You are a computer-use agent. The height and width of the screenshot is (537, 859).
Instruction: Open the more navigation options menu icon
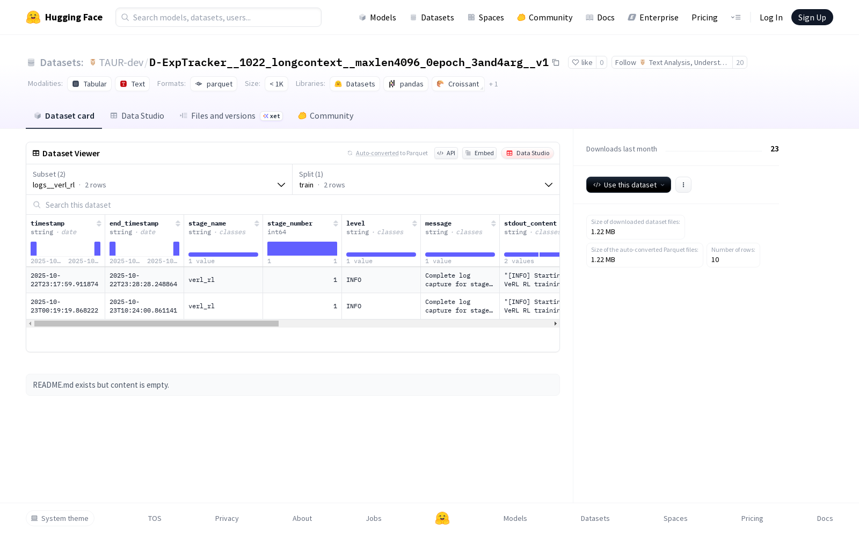coord(736,17)
